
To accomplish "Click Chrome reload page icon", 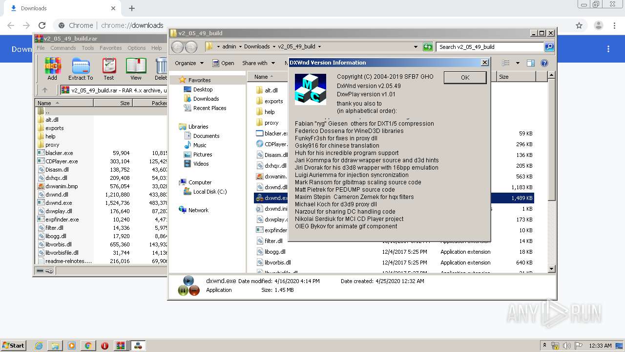I will pyautogui.click(x=42, y=25).
